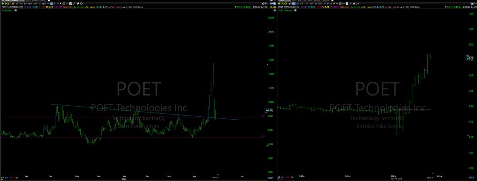Click the Opt button on the left chart
Screen dimensions: 477x181
(x=16, y=177)
